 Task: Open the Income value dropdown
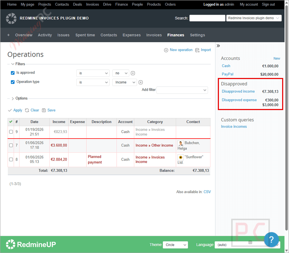click(125, 82)
